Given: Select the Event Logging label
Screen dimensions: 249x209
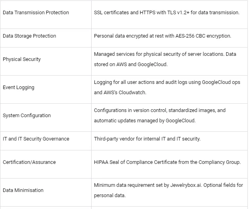Looking at the screenshot, I should 19,87.
